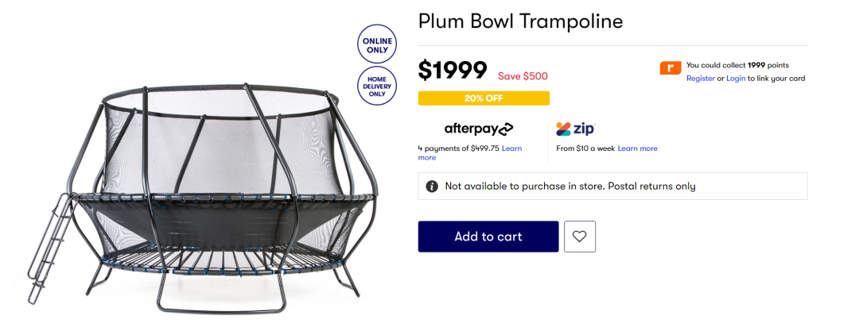Follow the Register link

click(x=701, y=79)
